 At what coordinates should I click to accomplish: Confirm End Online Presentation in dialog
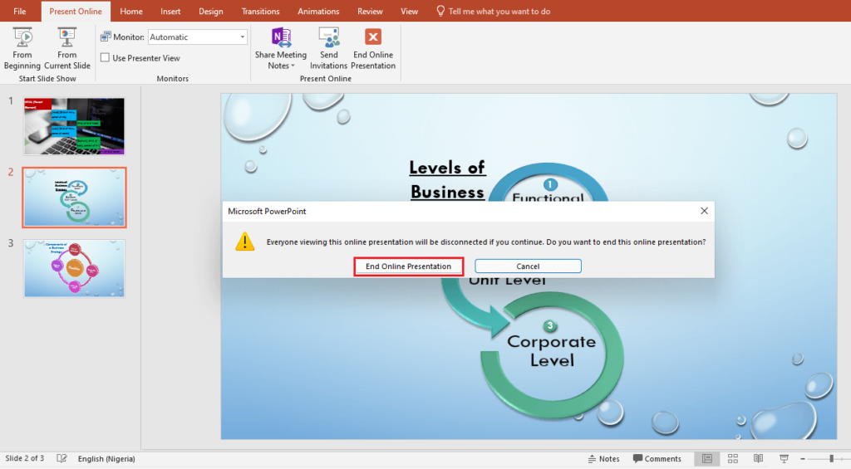point(408,266)
